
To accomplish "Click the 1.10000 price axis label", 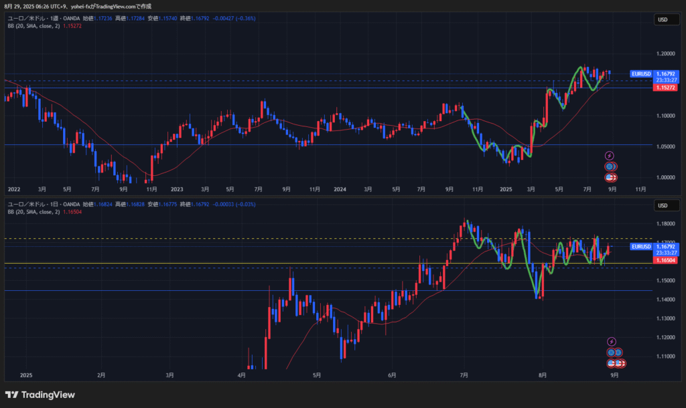I will [665, 116].
